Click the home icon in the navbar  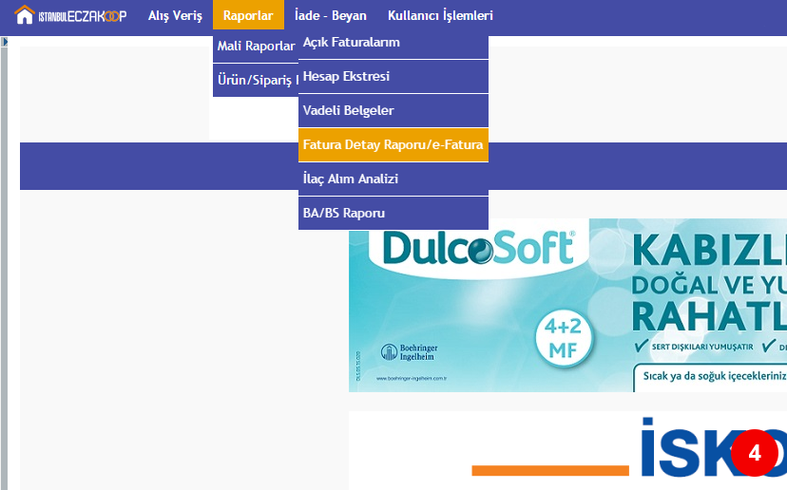point(24,15)
